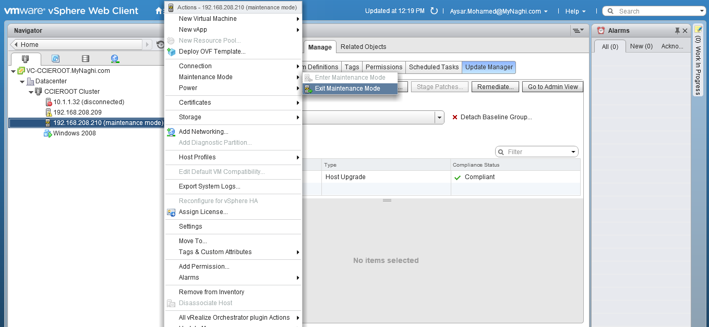Switch to the Related Objects tab
This screenshot has width=709, height=327.
coord(363,47)
